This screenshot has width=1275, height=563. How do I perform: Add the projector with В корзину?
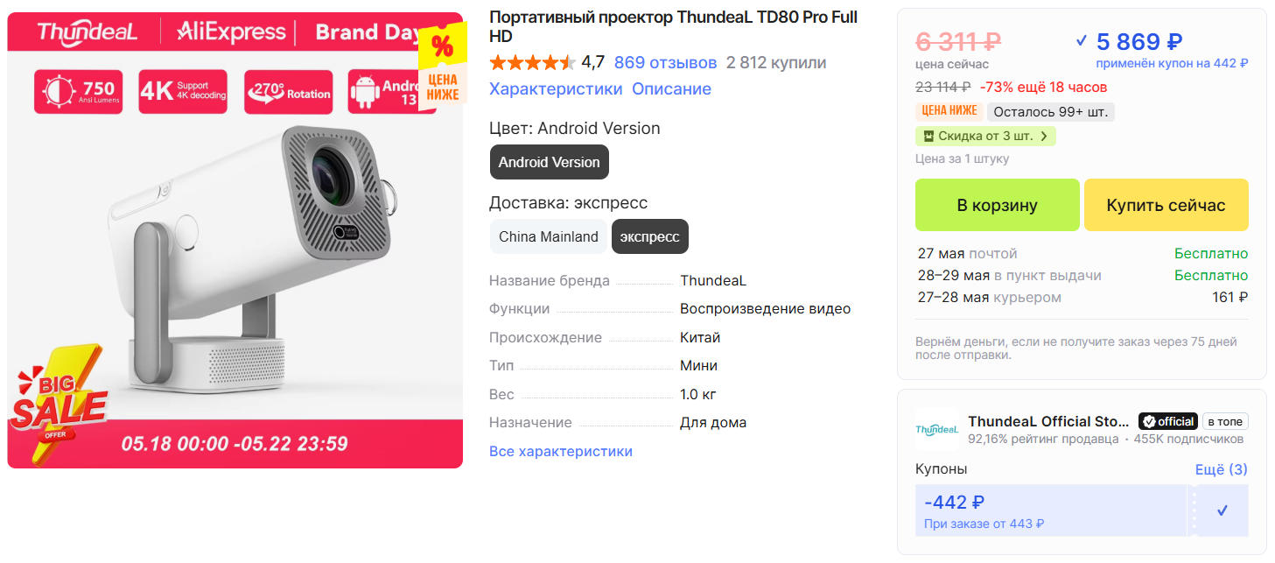[x=997, y=205]
